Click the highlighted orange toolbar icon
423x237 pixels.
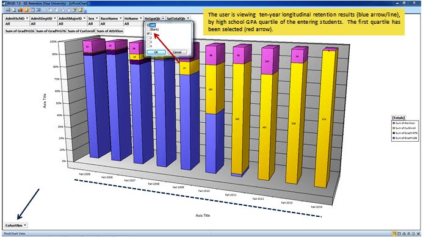pos(26,10)
